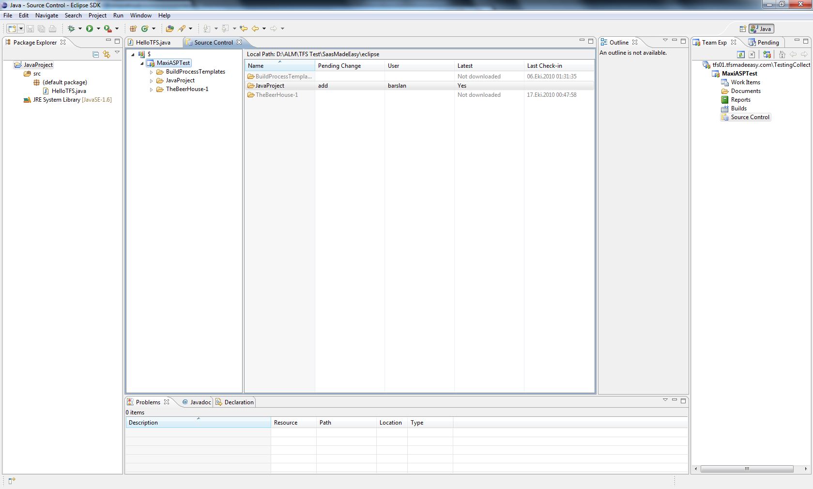The image size is (813, 489).
Task: Select the Java perspective button
Action: click(x=761, y=29)
